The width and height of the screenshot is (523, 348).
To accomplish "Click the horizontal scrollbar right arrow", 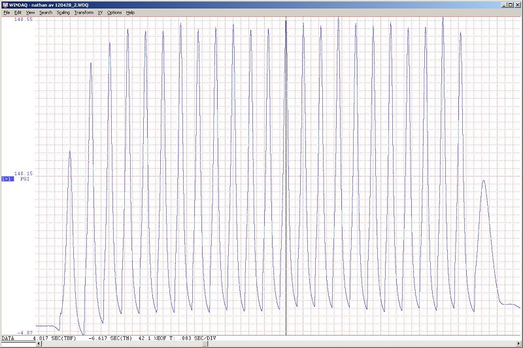I will pos(519,344).
